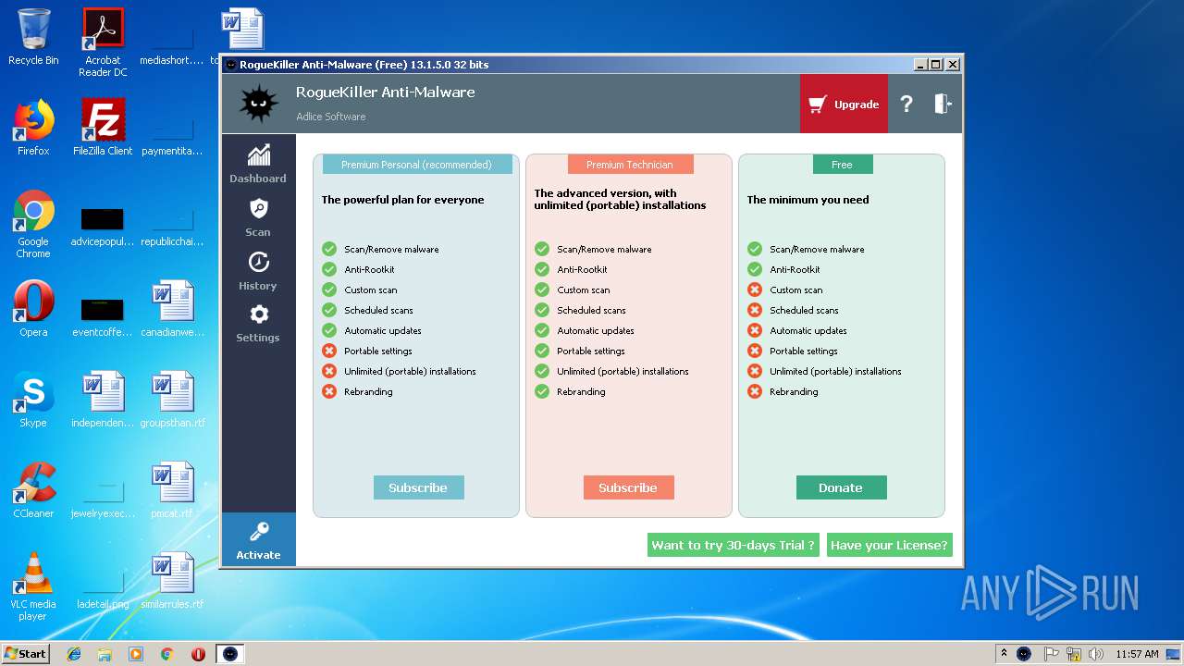Viewport: 1184px width, 666px height.
Task: Click 'The minimum you need' text
Action: [x=808, y=200]
